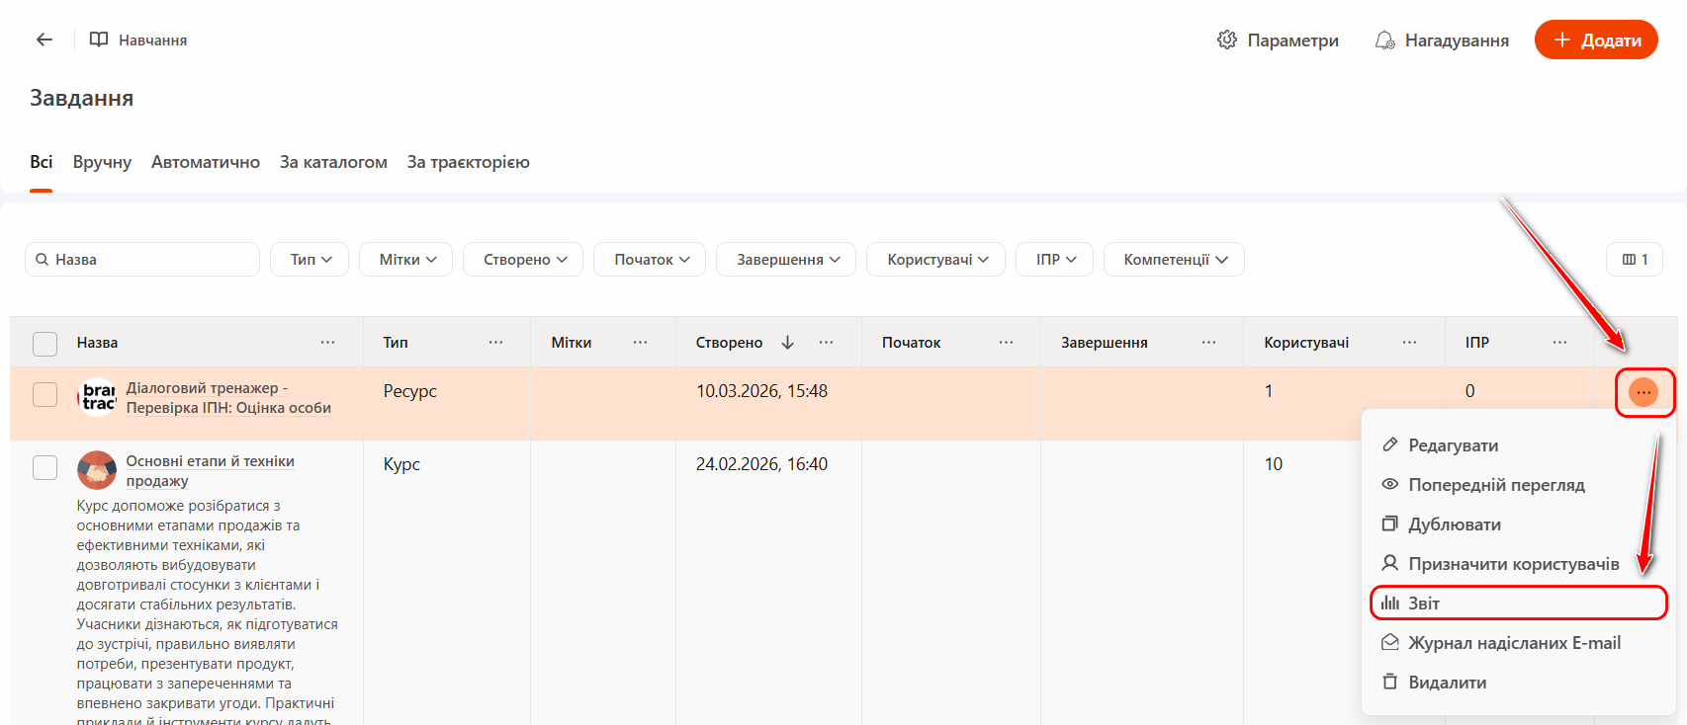Choose Звіт from the context menu
The width and height of the screenshot is (1687, 725).
click(1423, 604)
